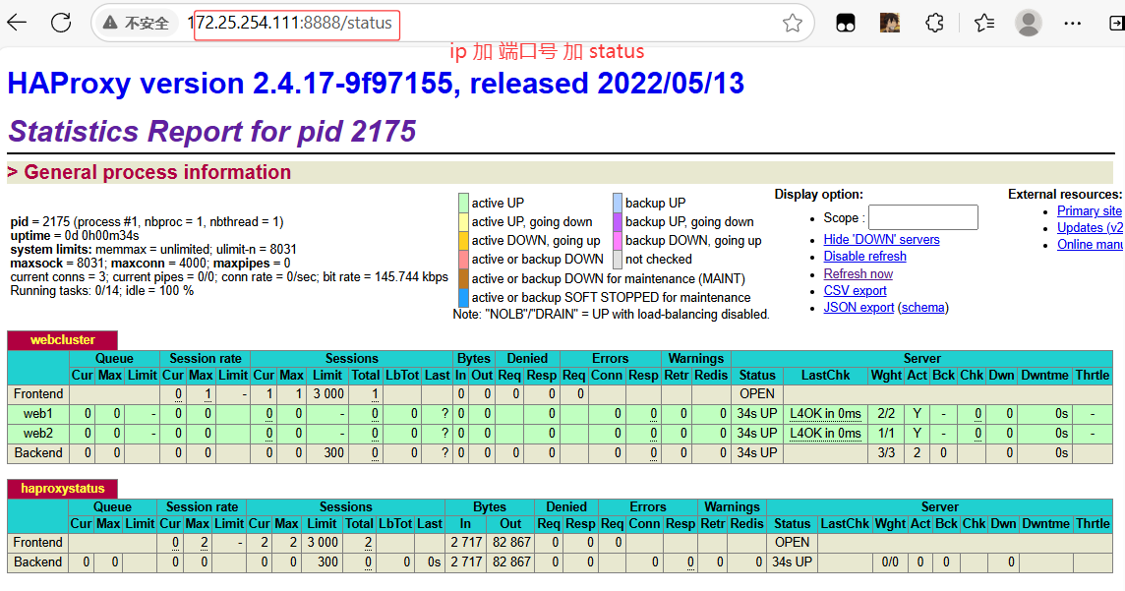Click the Statistics Report for pid 2175 heading
This screenshot has height=591, width=1125.
pyautogui.click(x=211, y=131)
